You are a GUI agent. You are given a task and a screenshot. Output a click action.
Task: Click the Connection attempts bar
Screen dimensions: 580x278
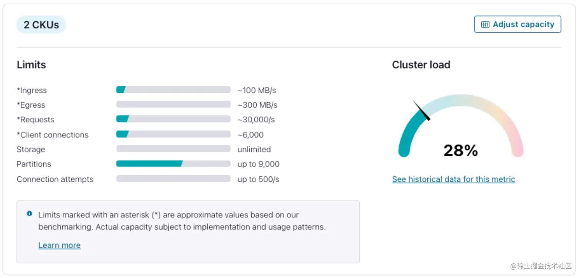[173, 178]
